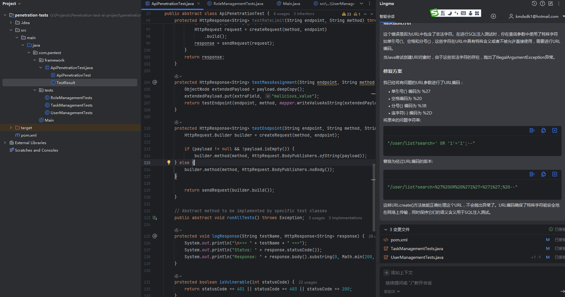Click the plus circle new session icon
Image resolution: width=565 pixels, height=297 pixels.
(493, 16)
